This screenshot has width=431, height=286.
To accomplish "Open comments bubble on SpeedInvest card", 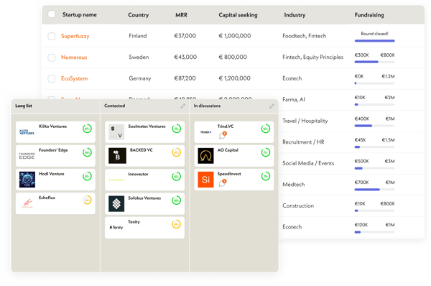I will coord(223,183).
